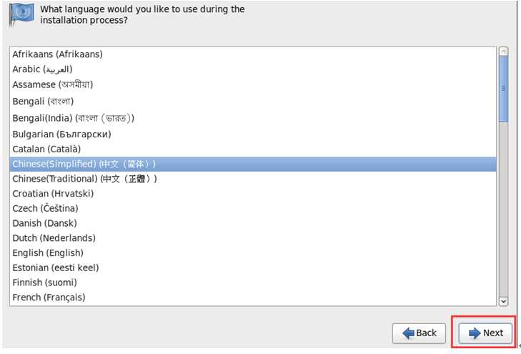Select French (Français) in list
This screenshot has height=354, width=521.
[253, 298]
